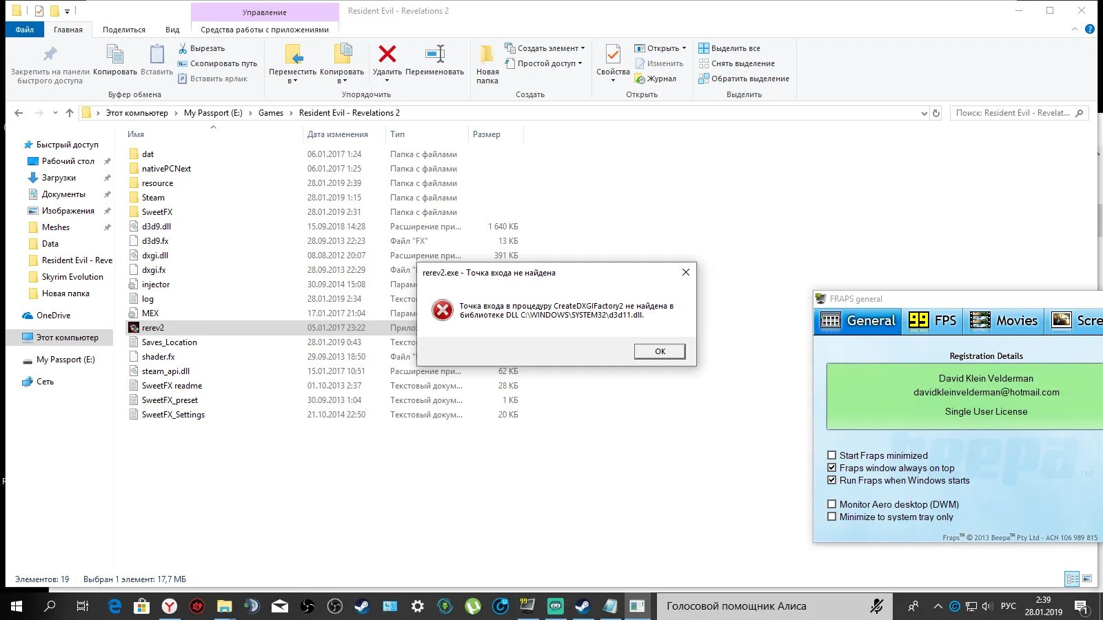Click the Переименовать ribbon icon

[435, 54]
